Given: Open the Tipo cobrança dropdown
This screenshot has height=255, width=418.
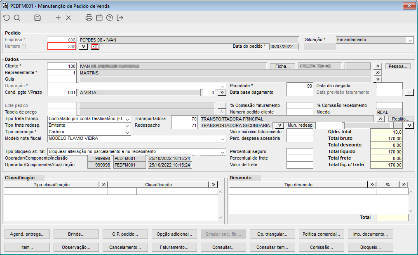Looking at the screenshot, I should [127, 132].
